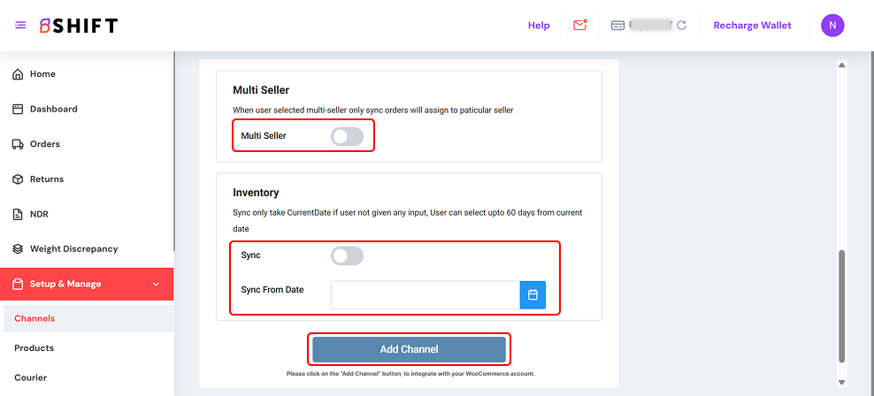Click the Weight Discrepancy icon
Screen dimensions: 874x396
point(18,249)
